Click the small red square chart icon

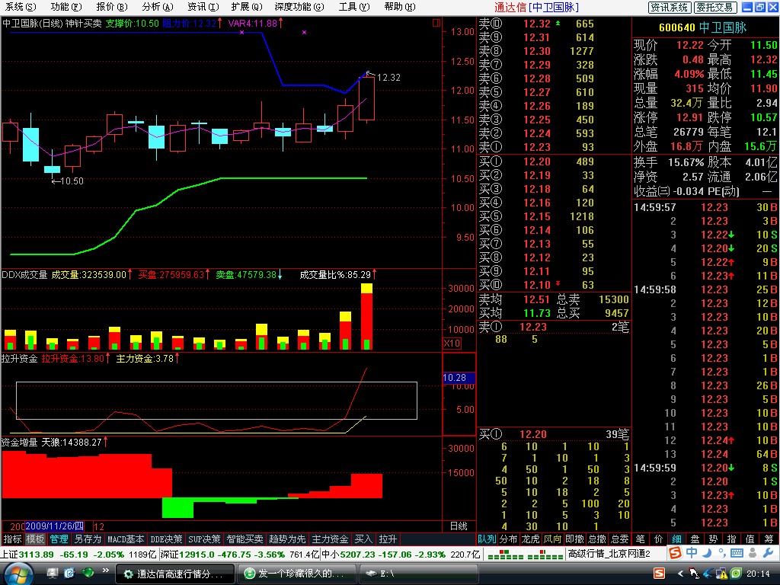click(x=436, y=23)
